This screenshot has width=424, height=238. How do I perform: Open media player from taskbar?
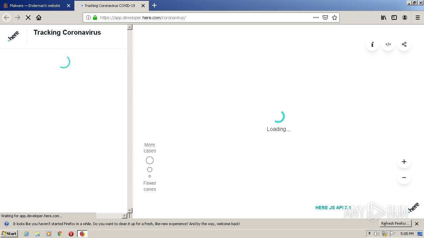tap(49, 234)
